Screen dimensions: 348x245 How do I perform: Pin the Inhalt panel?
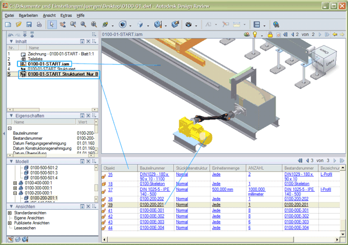coord(82,42)
